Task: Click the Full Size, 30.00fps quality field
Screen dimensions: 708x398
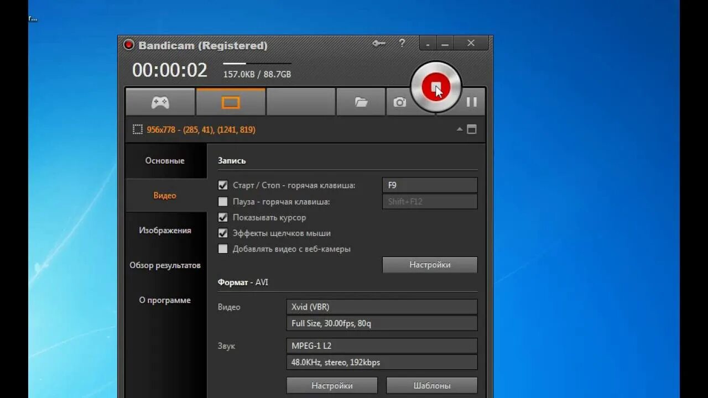Action: coord(382,323)
